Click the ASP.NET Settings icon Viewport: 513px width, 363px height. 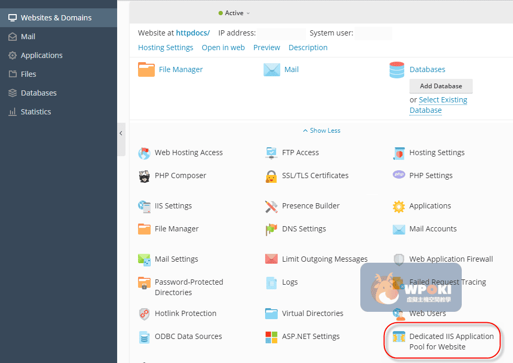(271, 337)
